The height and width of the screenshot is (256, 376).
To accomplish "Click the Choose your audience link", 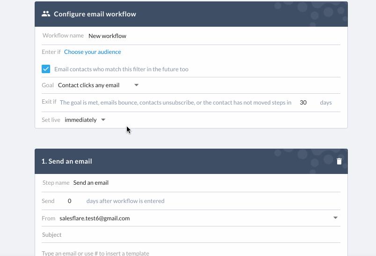I will (x=93, y=52).
